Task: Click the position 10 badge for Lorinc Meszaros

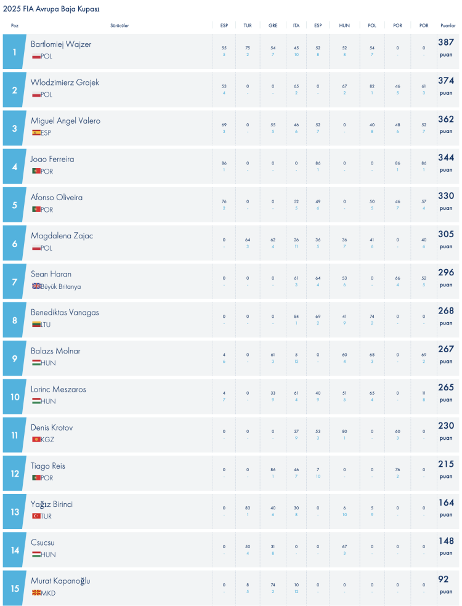Action: [15, 395]
